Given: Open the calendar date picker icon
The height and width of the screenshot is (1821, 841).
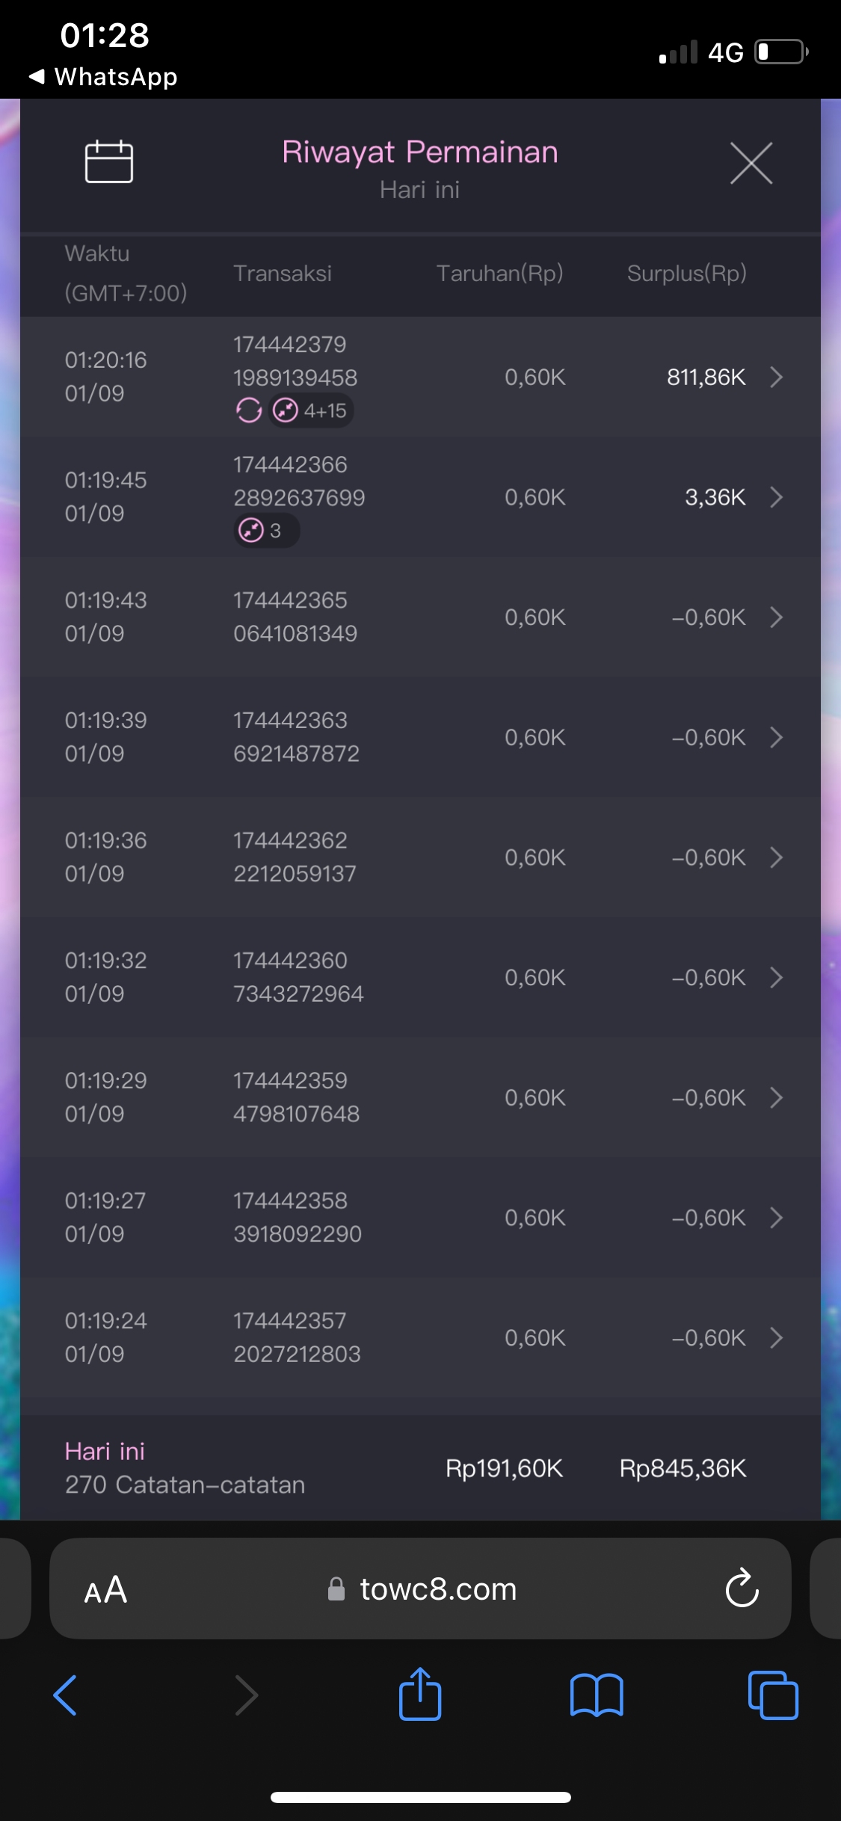Looking at the screenshot, I should pos(109,161).
